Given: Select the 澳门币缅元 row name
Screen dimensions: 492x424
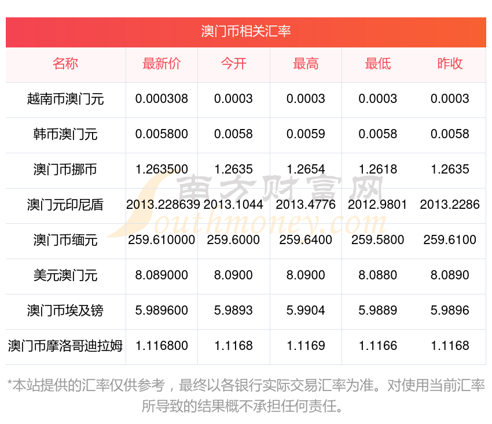Looking at the screenshot, I should pos(65,240).
